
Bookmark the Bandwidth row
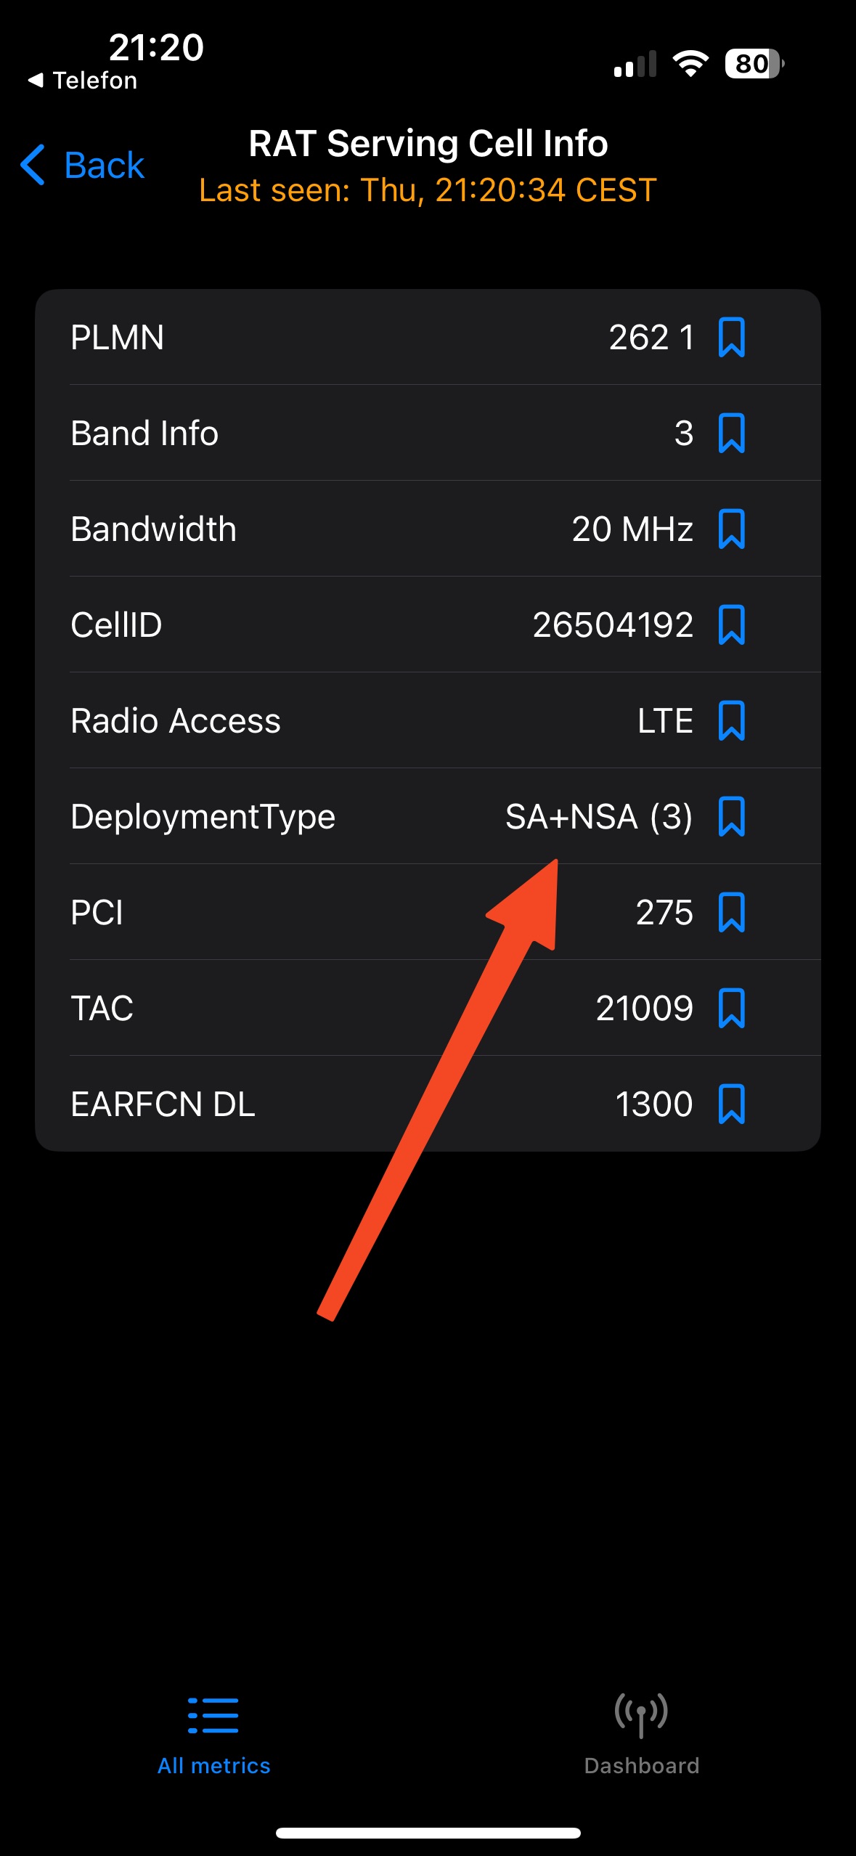click(731, 529)
